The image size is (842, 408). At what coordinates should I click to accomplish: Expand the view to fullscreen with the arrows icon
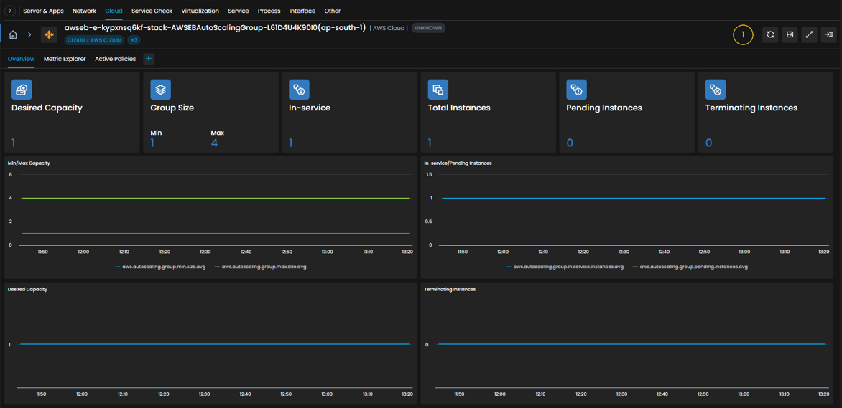[809, 34]
